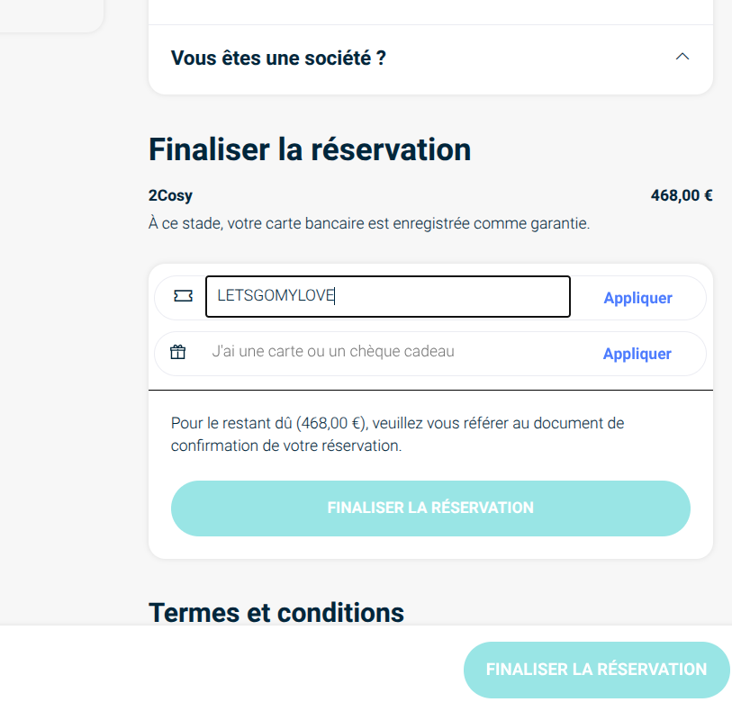This screenshot has width=732, height=702.
Task: Focus the promo code field containing LETSGOMYLOVE
Action: pos(387,297)
